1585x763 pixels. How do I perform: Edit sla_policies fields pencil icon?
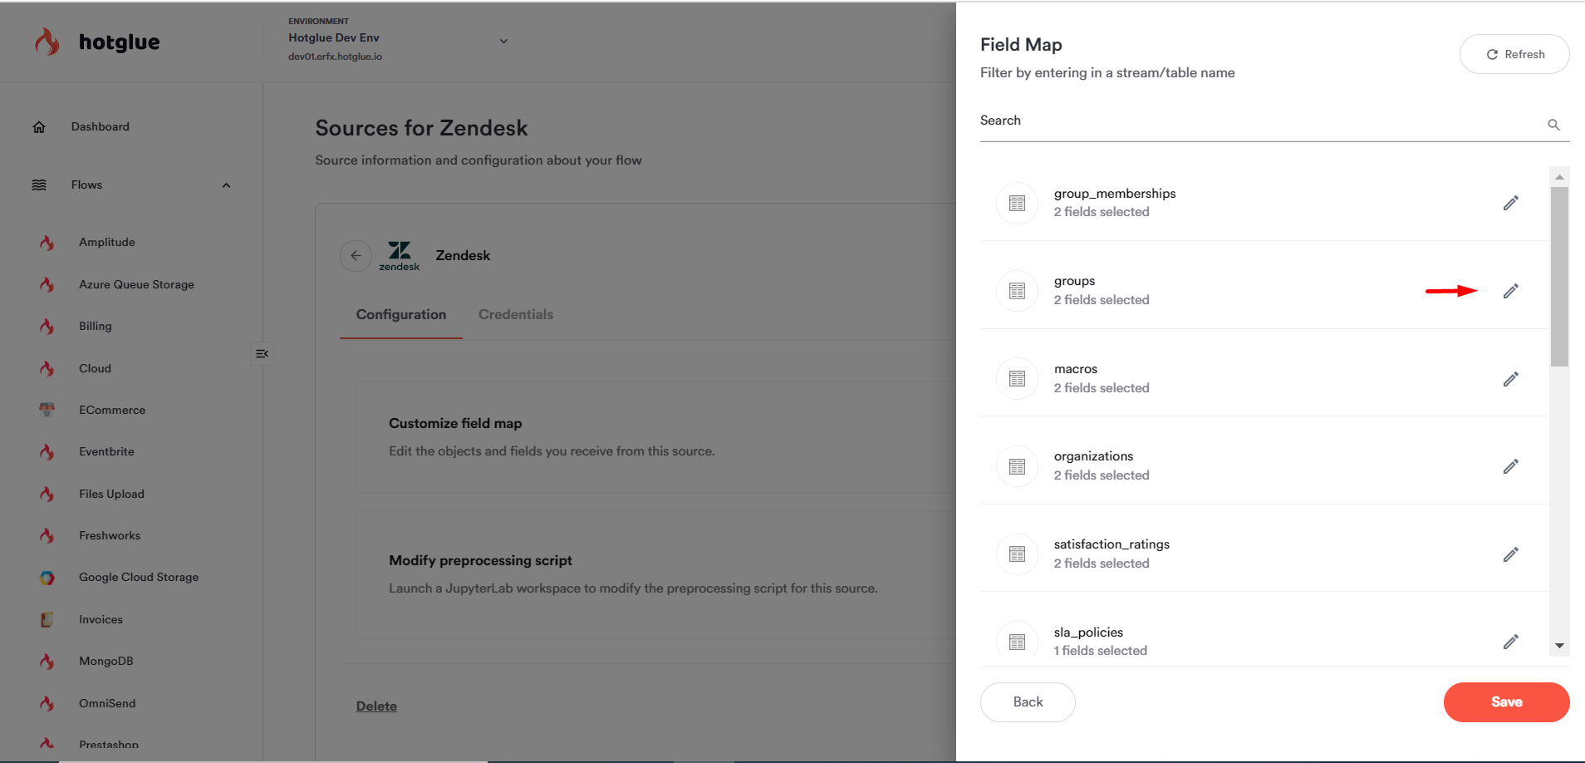[x=1510, y=642]
